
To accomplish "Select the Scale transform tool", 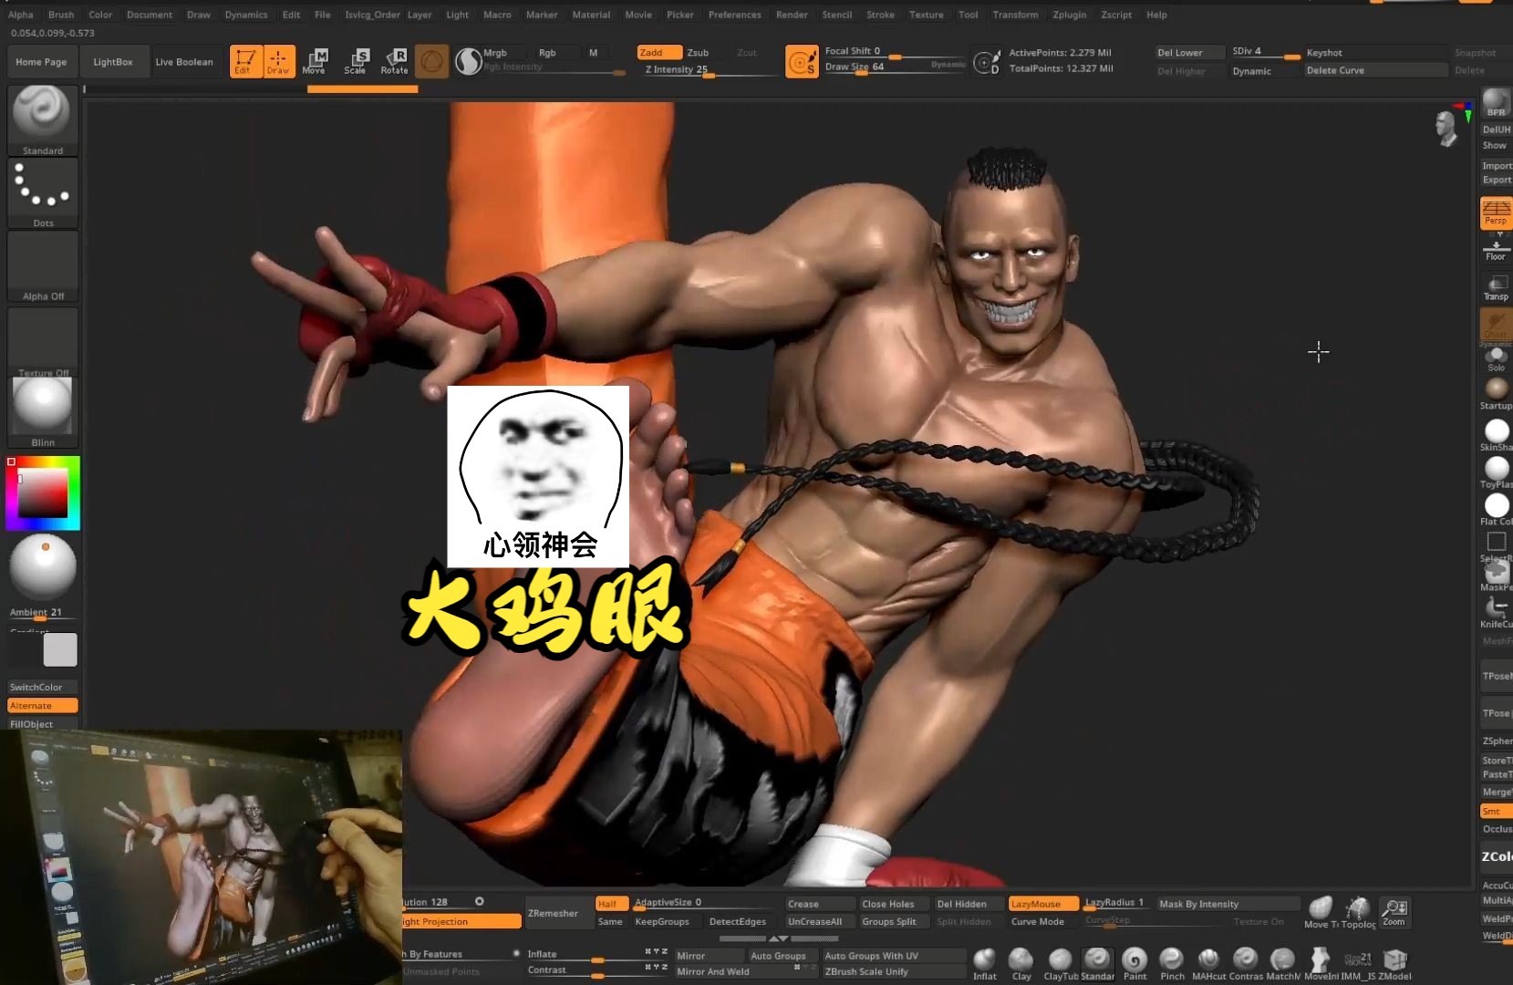I will [356, 61].
